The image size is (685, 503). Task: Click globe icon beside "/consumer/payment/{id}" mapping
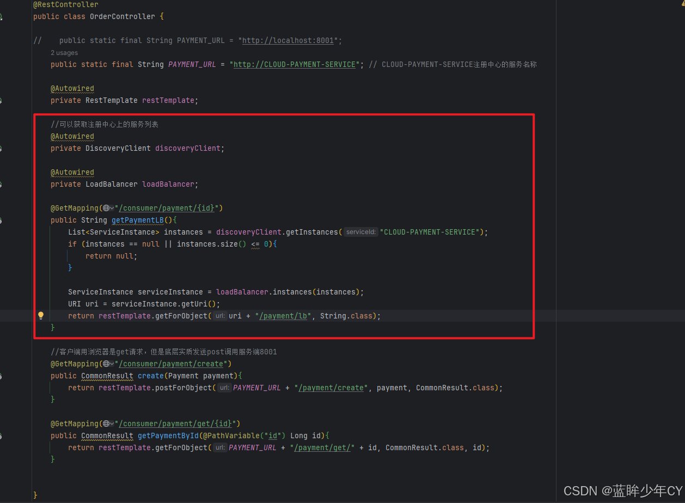tap(106, 208)
